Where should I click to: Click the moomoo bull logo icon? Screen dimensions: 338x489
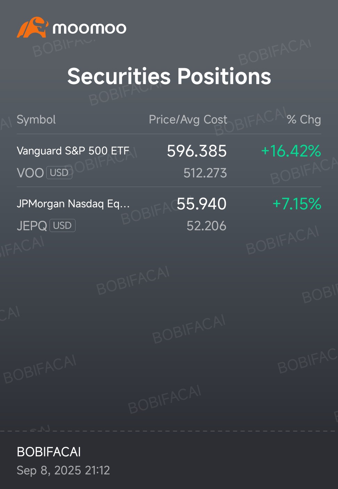[32, 27]
